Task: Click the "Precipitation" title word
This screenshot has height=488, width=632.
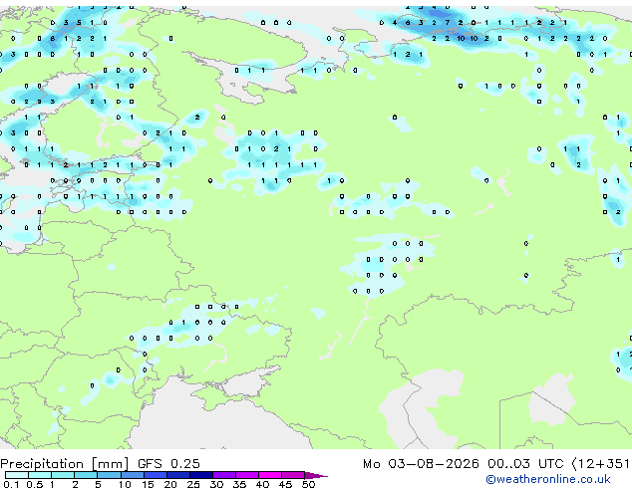Action: 42,464
